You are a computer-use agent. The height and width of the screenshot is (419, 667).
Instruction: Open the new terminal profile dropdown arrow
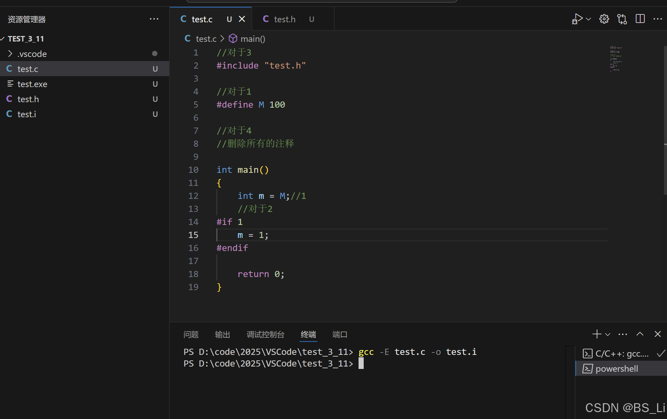tap(608, 334)
